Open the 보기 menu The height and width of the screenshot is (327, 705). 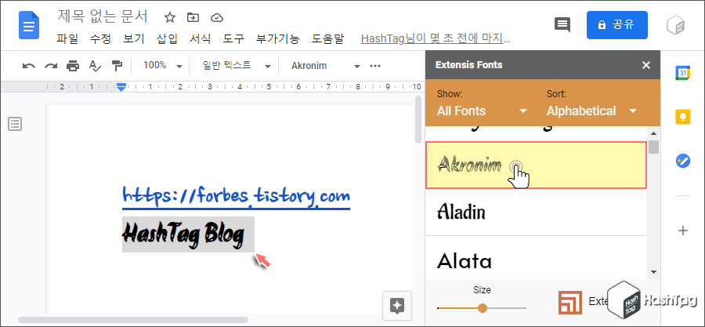[133, 39]
